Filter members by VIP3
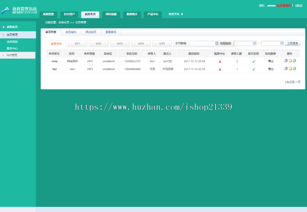Image resolution: width=307 pixels, height=212 pixels. click(x=120, y=44)
